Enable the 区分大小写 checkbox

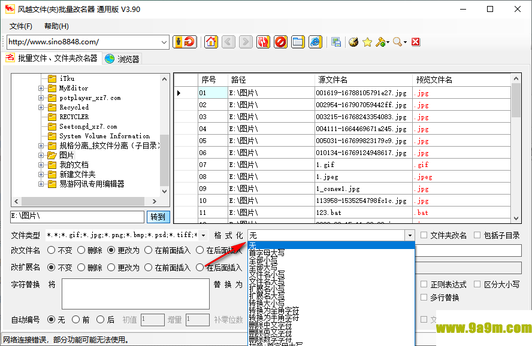pos(477,284)
